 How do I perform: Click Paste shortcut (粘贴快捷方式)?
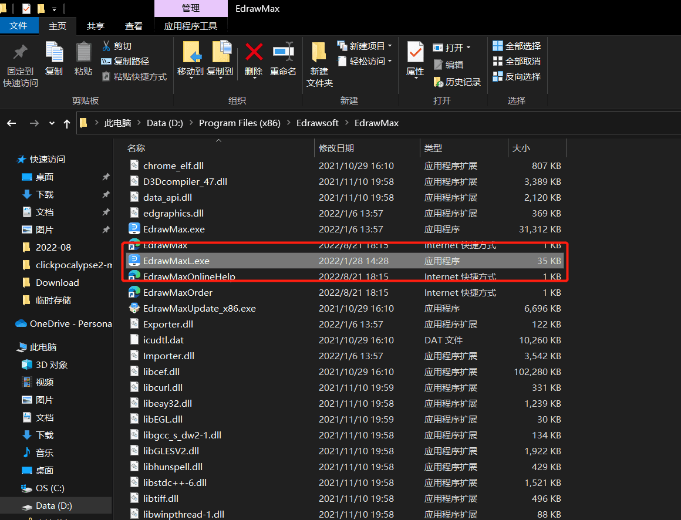[134, 77]
